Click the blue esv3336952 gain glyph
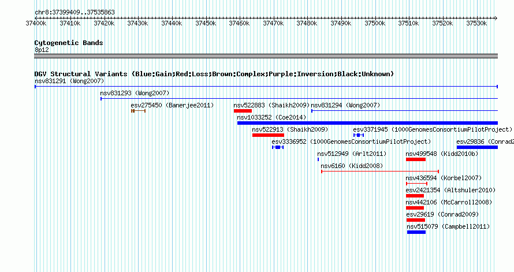 coord(278,147)
